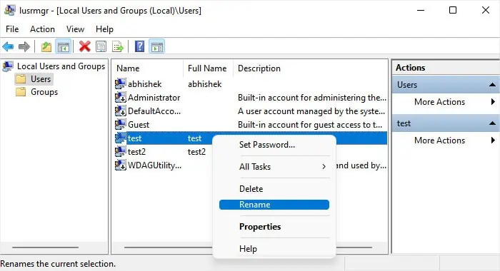Expand the All Tasks submenu
The height and width of the screenshot is (271, 500).
point(274,167)
